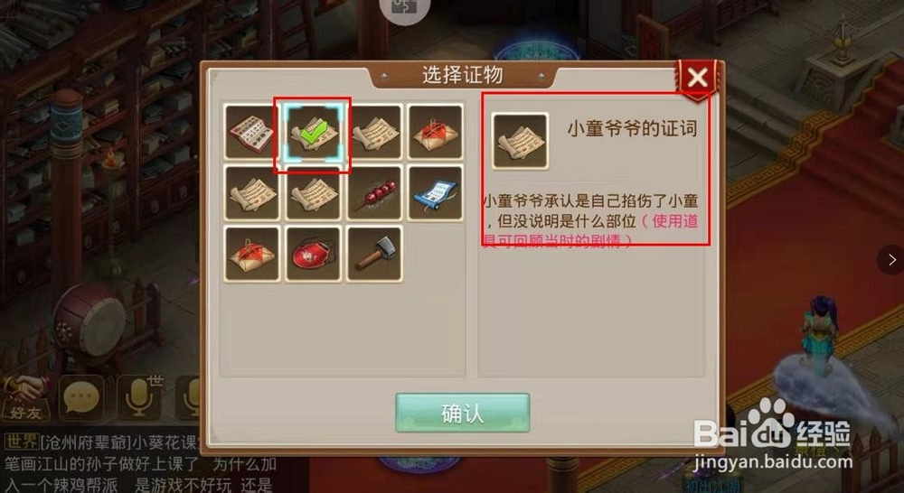Select the red pouch evidence item
Viewport: 904px width, 493px height.
[313, 254]
